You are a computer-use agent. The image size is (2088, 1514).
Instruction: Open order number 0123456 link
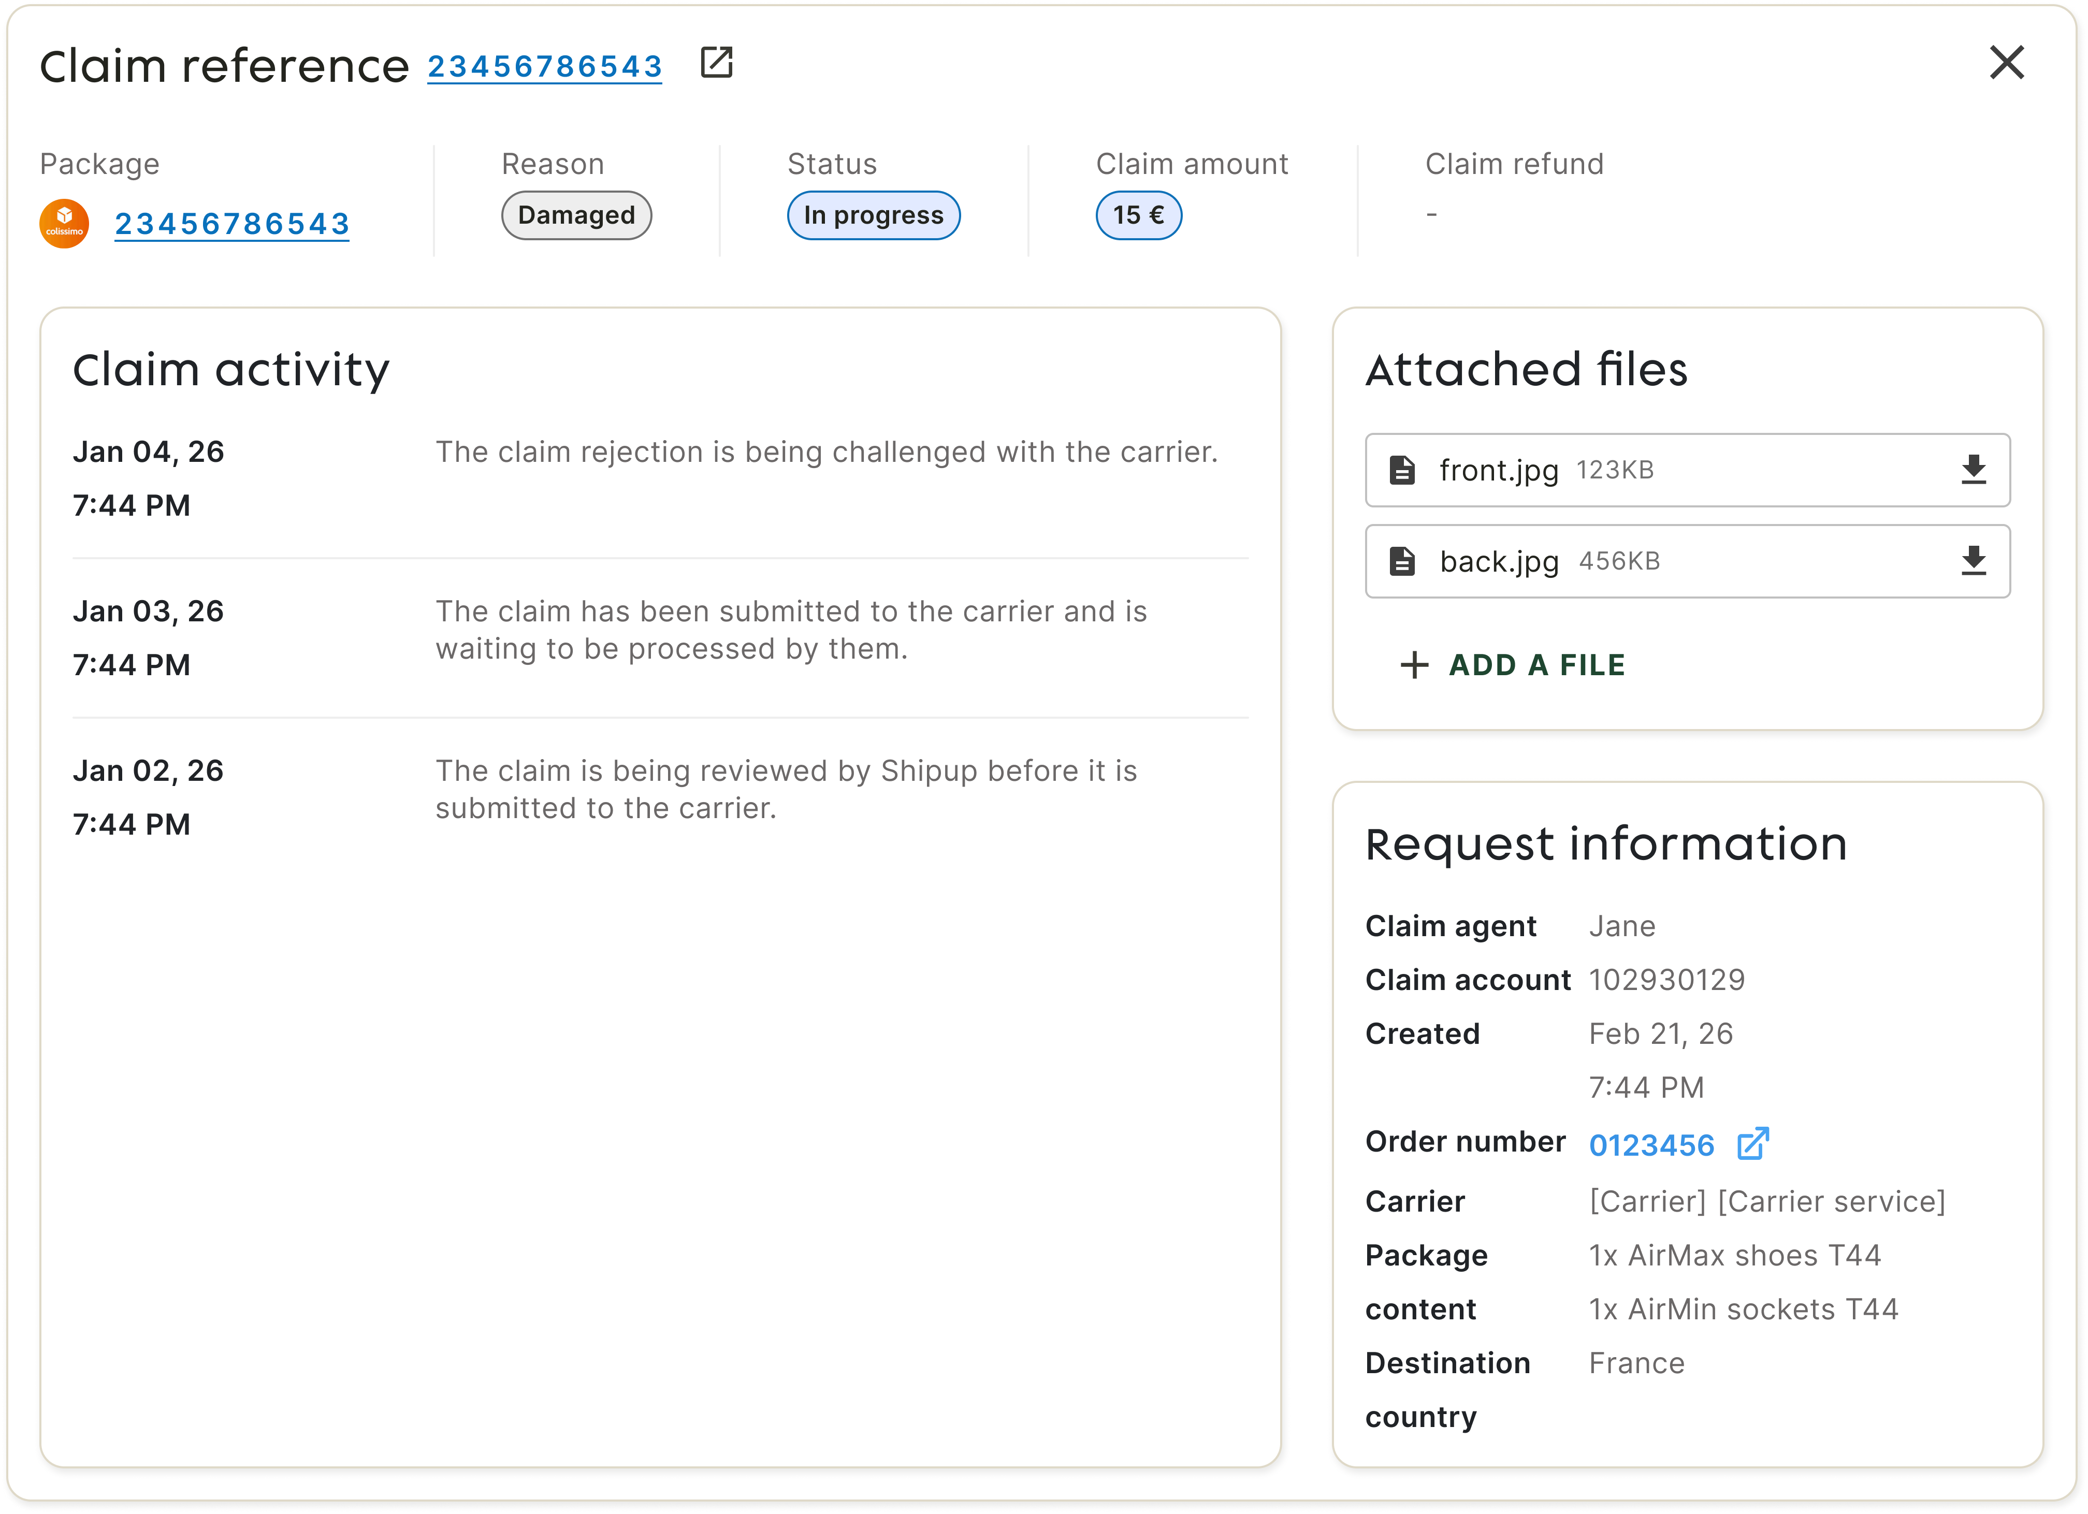click(x=1651, y=1145)
